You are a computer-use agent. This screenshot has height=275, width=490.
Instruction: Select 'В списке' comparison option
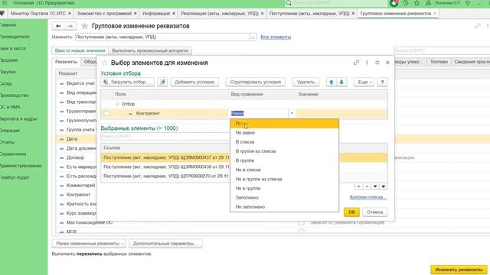point(245,142)
